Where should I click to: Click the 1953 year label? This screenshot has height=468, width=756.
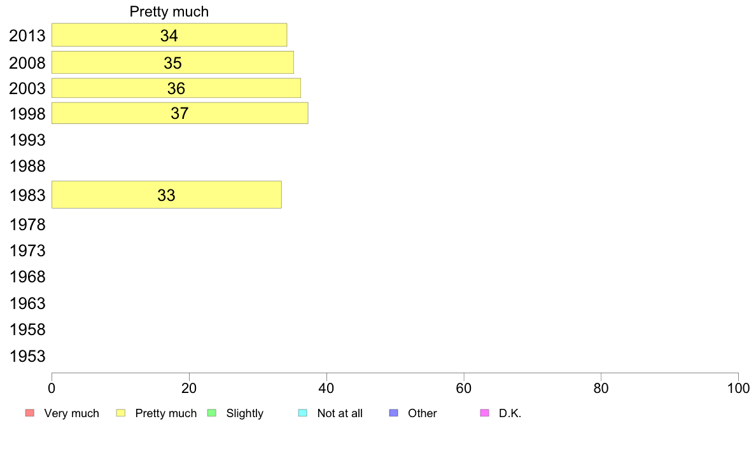click(27, 356)
